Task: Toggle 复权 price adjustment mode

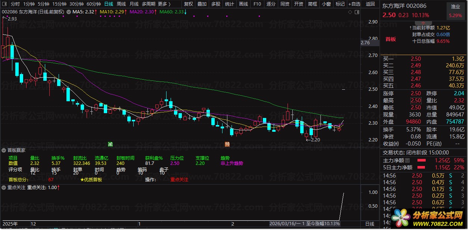Action: click(189, 4)
